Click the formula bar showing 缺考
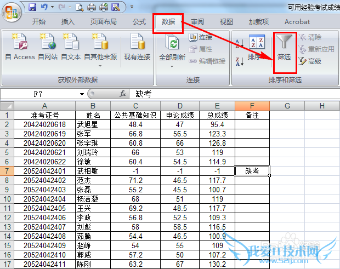The height and width of the screenshot is (269, 340). click(234, 94)
